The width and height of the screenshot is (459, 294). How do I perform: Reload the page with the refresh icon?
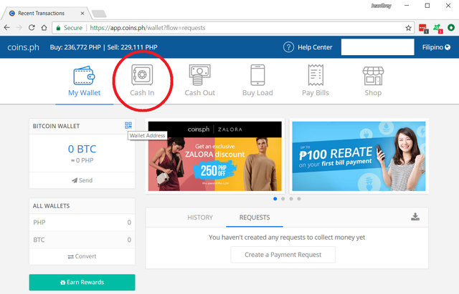click(32, 28)
